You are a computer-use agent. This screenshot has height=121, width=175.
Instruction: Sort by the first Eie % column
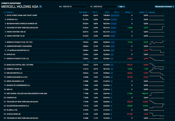pos(96,12)
